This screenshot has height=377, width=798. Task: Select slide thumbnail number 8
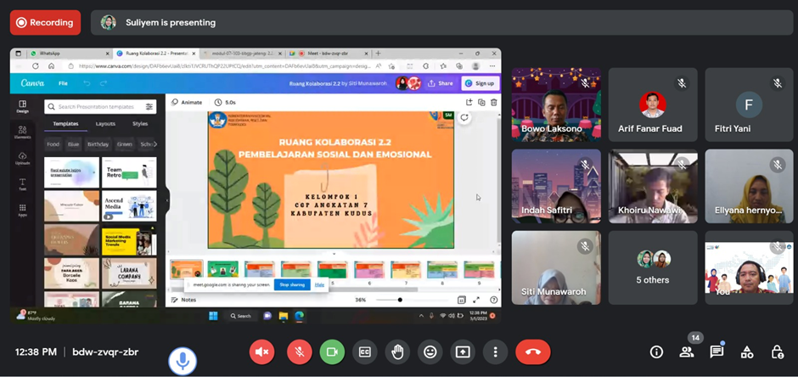tap(441, 270)
